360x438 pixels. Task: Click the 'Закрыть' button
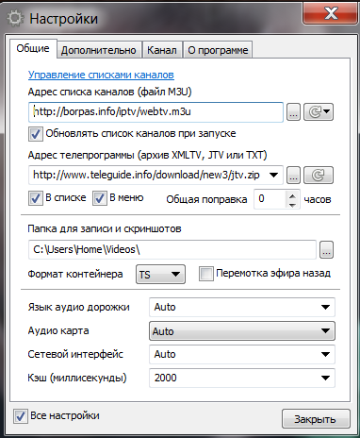(x=316, y=419)
